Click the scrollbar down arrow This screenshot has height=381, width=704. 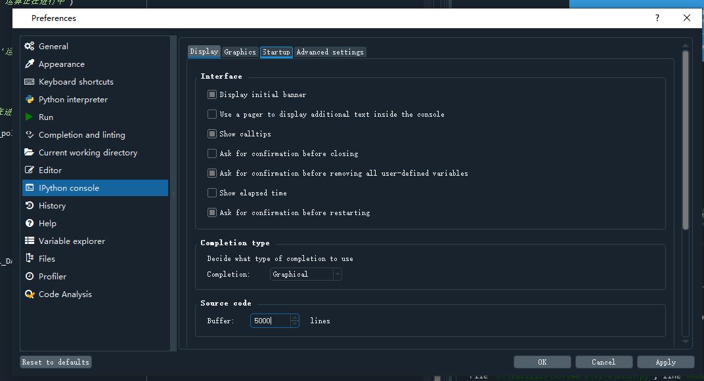point(686,342)
